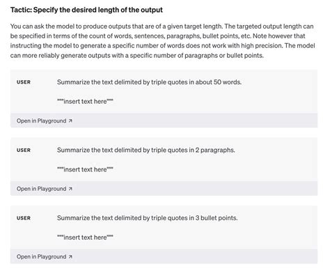Click the last paragraph line about bullet points
This screenshot has height=271, width=330.
[x=137, y=56]
